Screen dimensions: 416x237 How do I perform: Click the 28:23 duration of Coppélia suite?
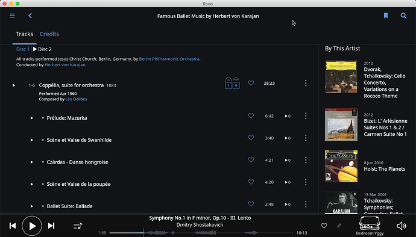[269, 83]
